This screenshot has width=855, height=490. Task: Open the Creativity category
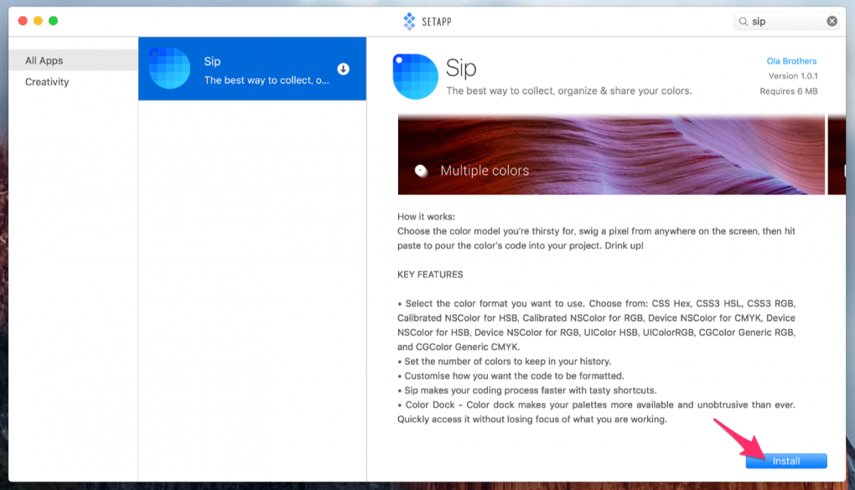pyautogui.click(x=47, y=82)
